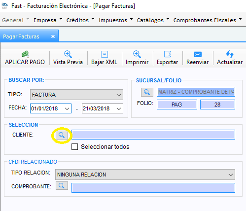Click the Bajar XML icon
Viewport: 246px width, 211px height.
pyautogui.click(x=105, y=54)
